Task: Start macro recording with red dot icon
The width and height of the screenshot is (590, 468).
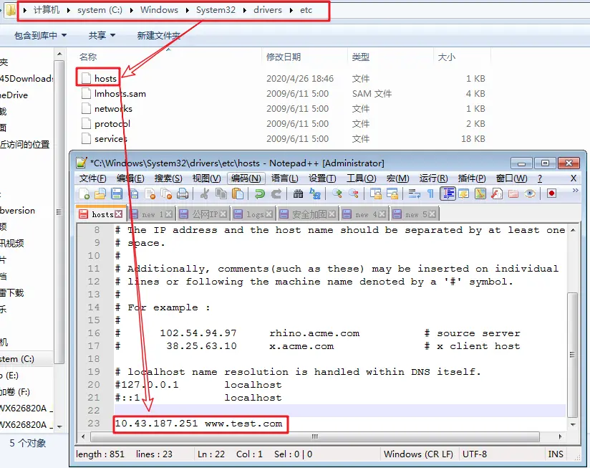Action: (551, 194)
